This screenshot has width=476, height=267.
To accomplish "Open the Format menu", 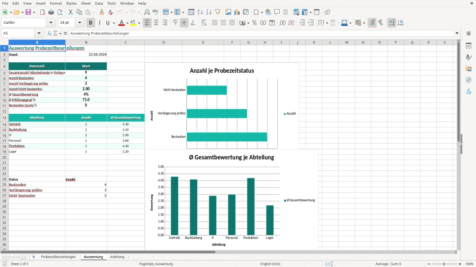I will click(56, 3).
